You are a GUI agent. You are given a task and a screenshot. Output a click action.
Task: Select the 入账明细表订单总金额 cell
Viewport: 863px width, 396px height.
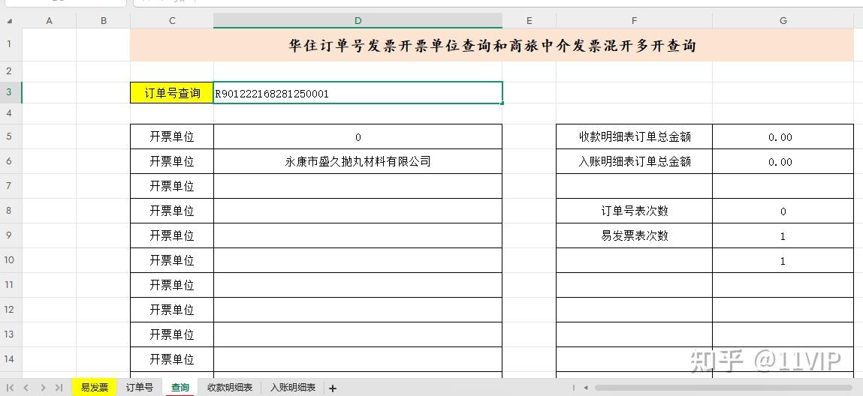634,161
